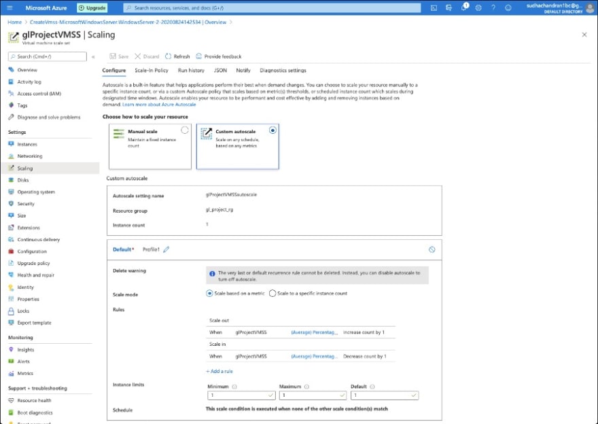The image size is (598, 424).
Task: Open the CreateVmss deployment Overview breadcrumb
Action: (x=128, y=22)
